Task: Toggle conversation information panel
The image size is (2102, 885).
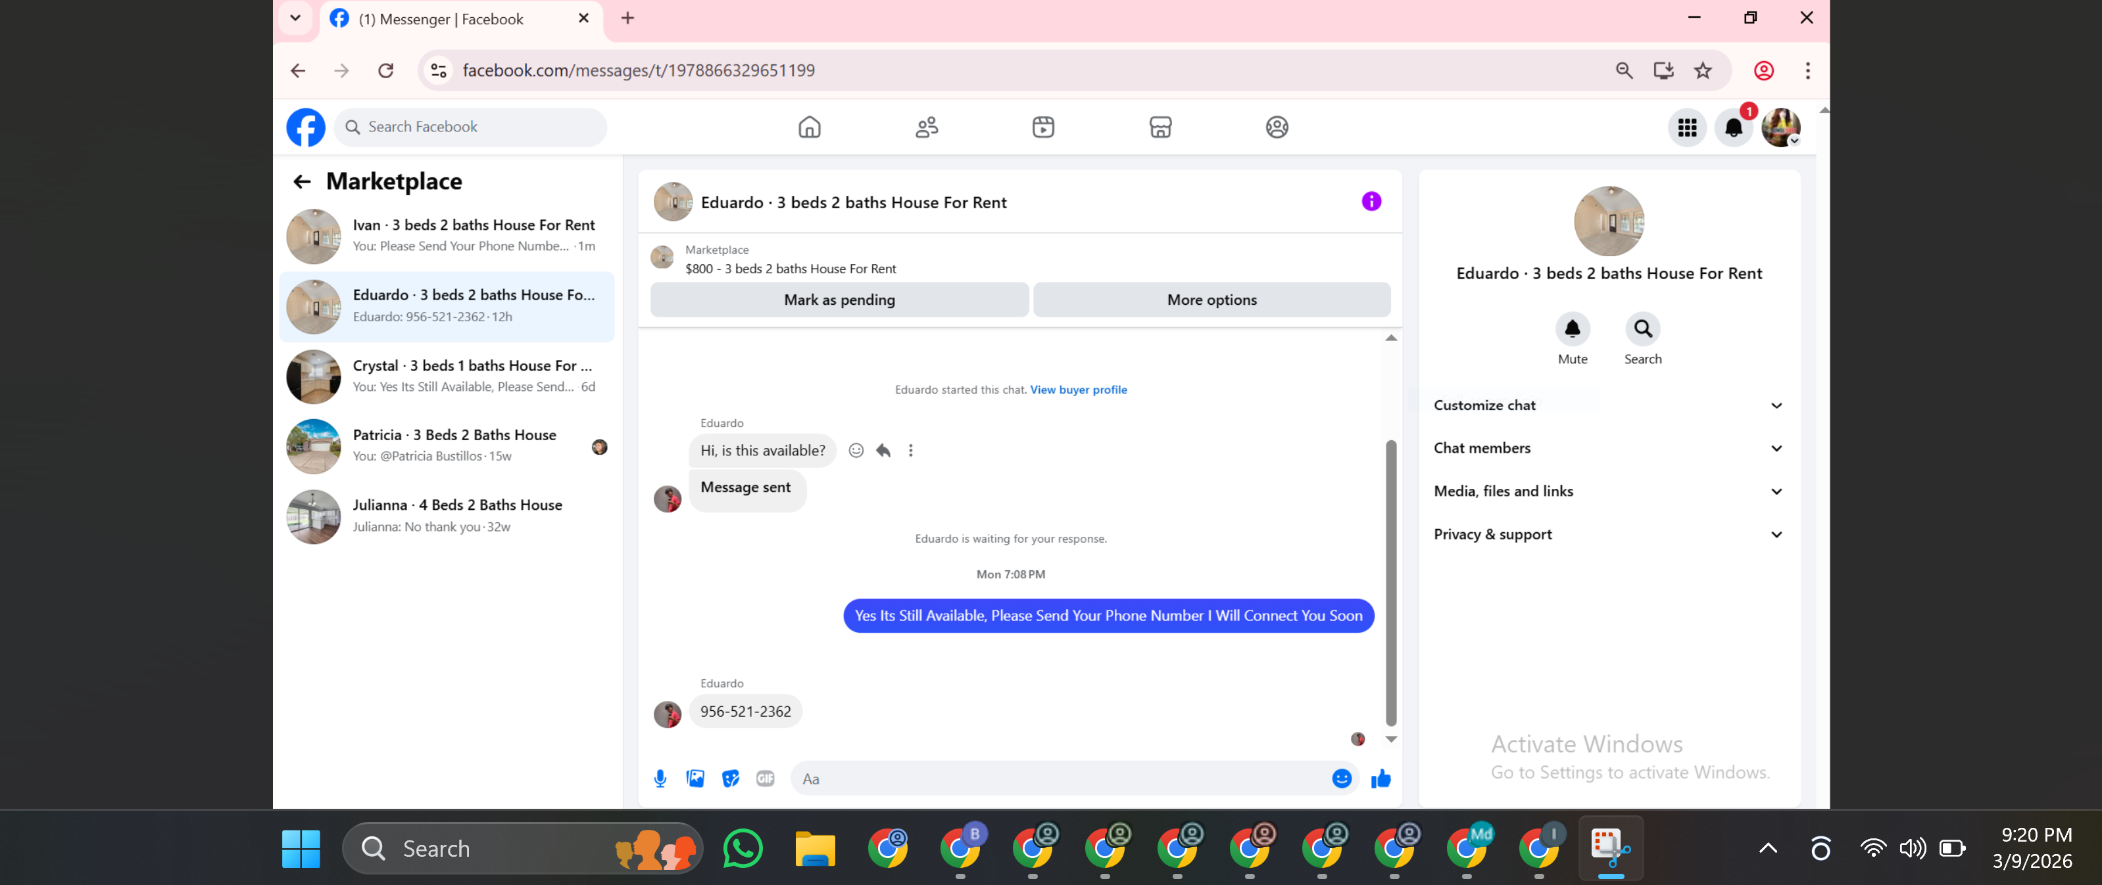Action: click(x=1371, y=201)
